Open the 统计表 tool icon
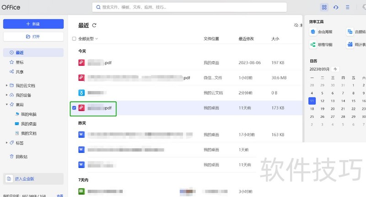The width and height of the screenshot is (366, 197). (350, 44)
